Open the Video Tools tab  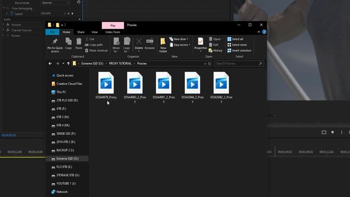click(x=113, y=32)
